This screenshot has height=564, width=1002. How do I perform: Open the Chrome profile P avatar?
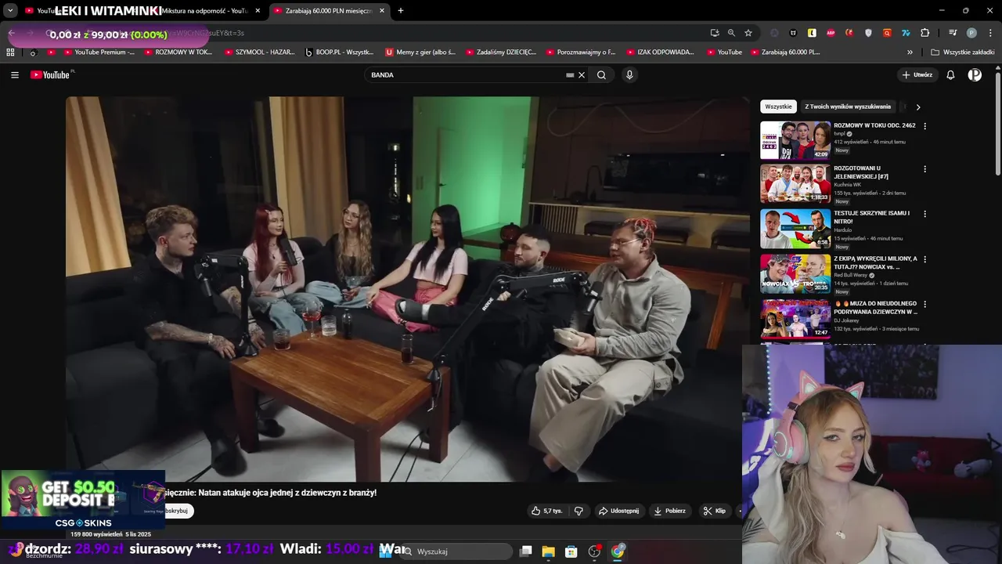click(971, 33)
